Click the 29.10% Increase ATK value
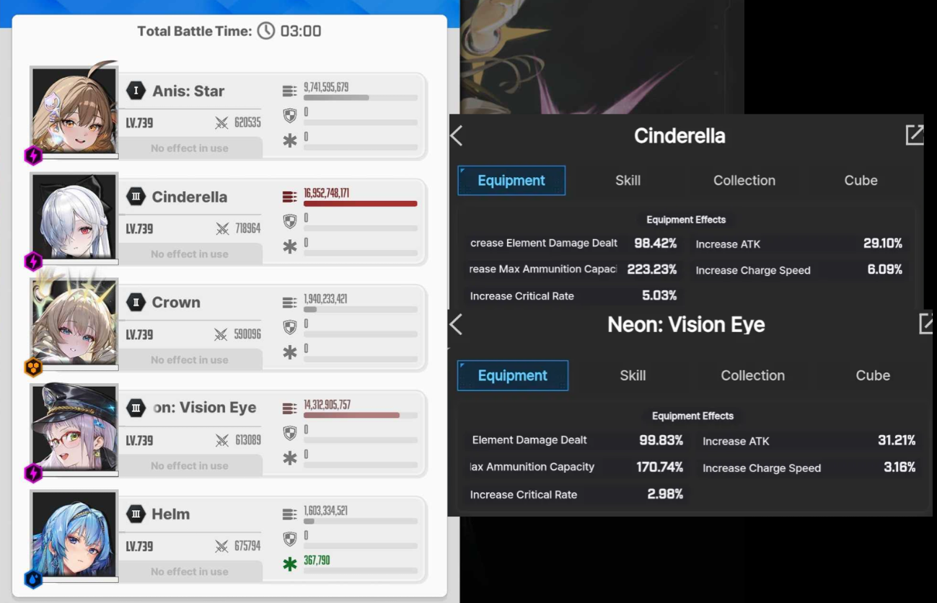The height and width of the screenshot is (603, 937). click(883, 244)
